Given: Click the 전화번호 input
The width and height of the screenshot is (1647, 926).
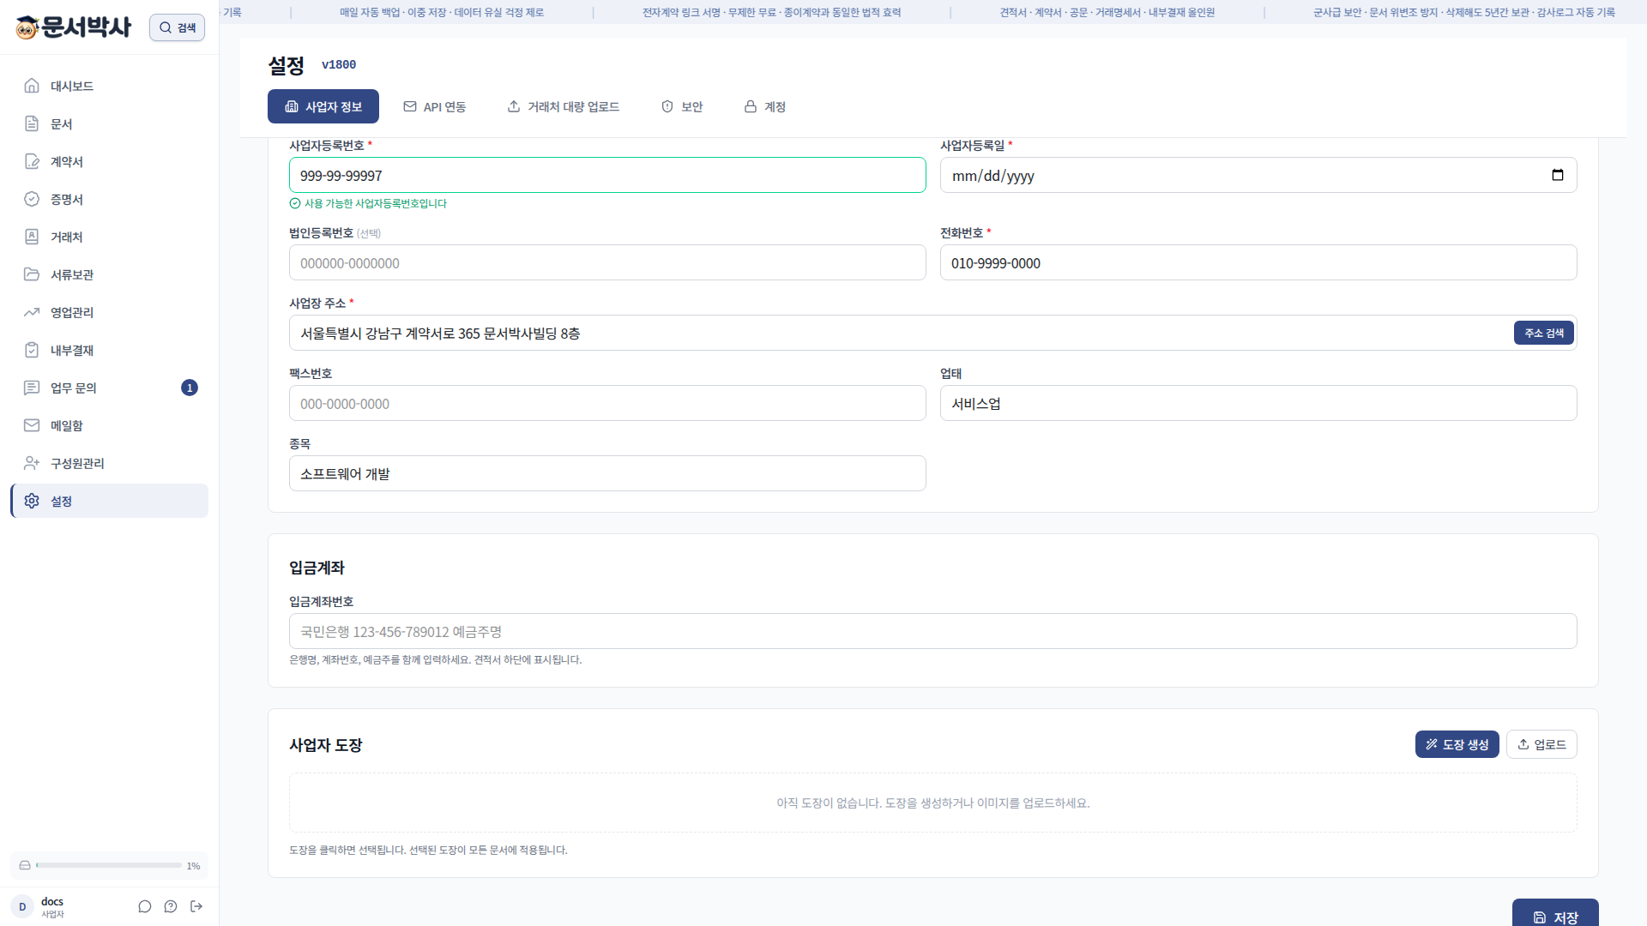Looking at the screenshot, I should coord(1258,262).
